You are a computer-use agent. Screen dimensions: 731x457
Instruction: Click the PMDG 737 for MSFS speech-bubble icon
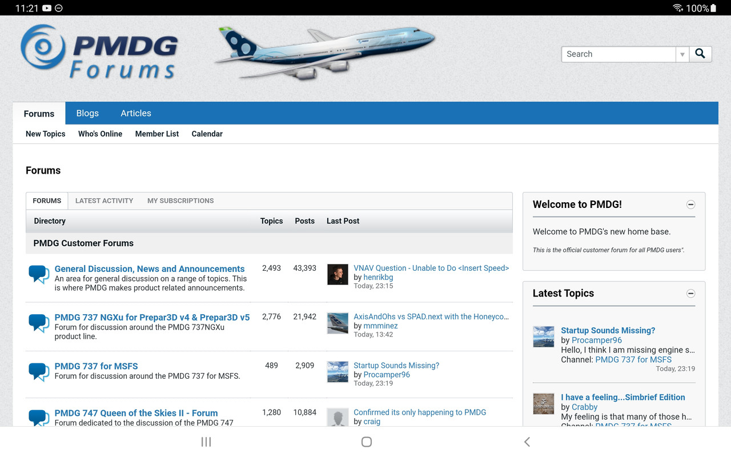pyautogui.click(x=39, y=372)
